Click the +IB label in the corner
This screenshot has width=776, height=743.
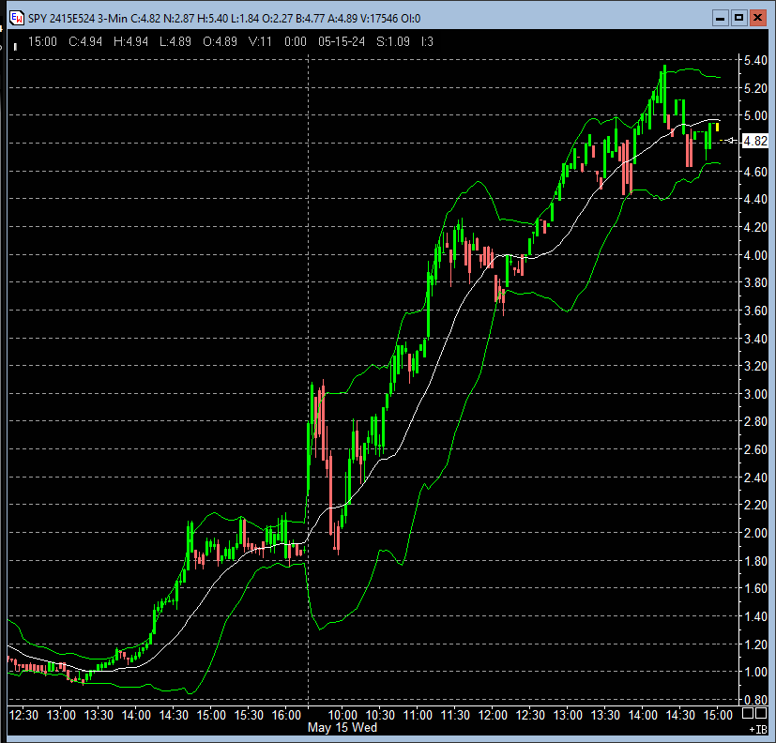coord(758,729)
